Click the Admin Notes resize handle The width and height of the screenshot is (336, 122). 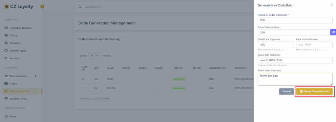pos(331,84)
